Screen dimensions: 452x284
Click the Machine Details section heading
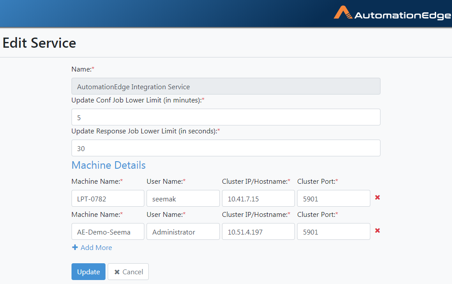click(x=109, y=165)
